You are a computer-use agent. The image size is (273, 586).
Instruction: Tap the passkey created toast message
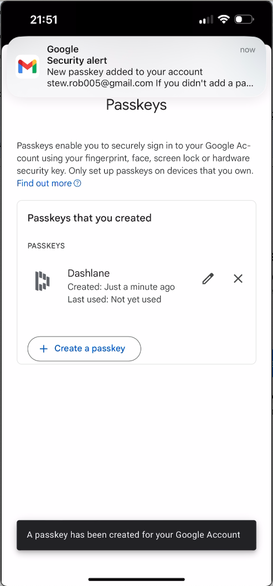coord(136,535)
